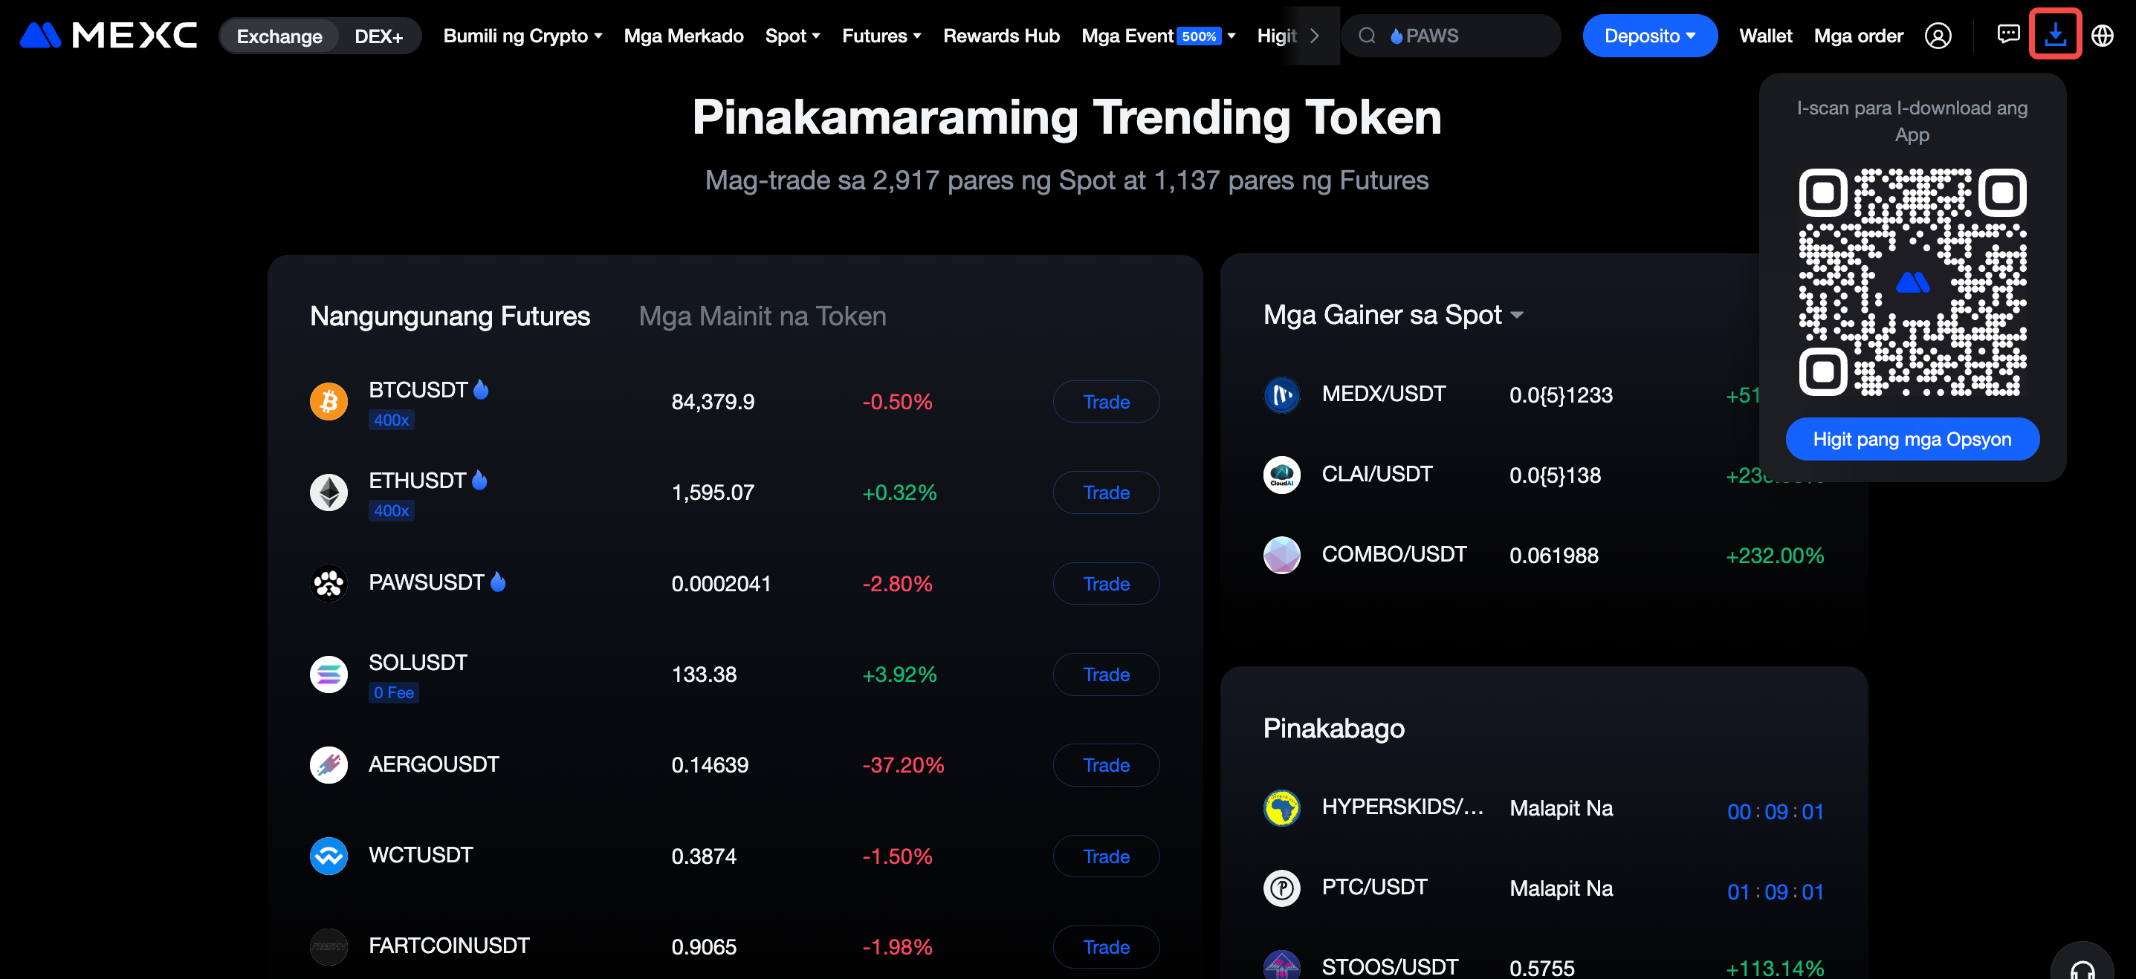Screen dimensions: 2136x979
Task: Open the Deposito dropdown
Action: pos(1648,36)
